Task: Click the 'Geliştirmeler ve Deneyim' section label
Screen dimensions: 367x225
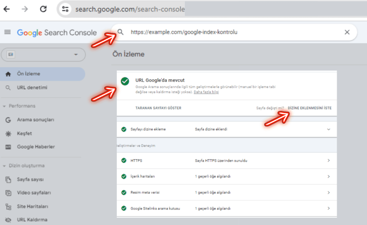Action: click(136, 146)
